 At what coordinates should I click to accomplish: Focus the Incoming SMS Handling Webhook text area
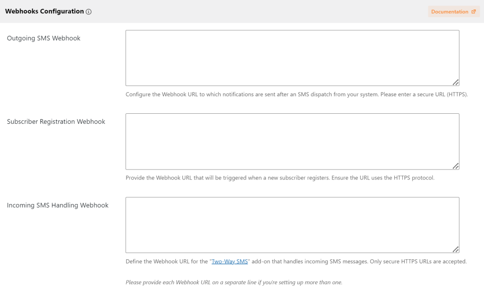pos(292,224)
